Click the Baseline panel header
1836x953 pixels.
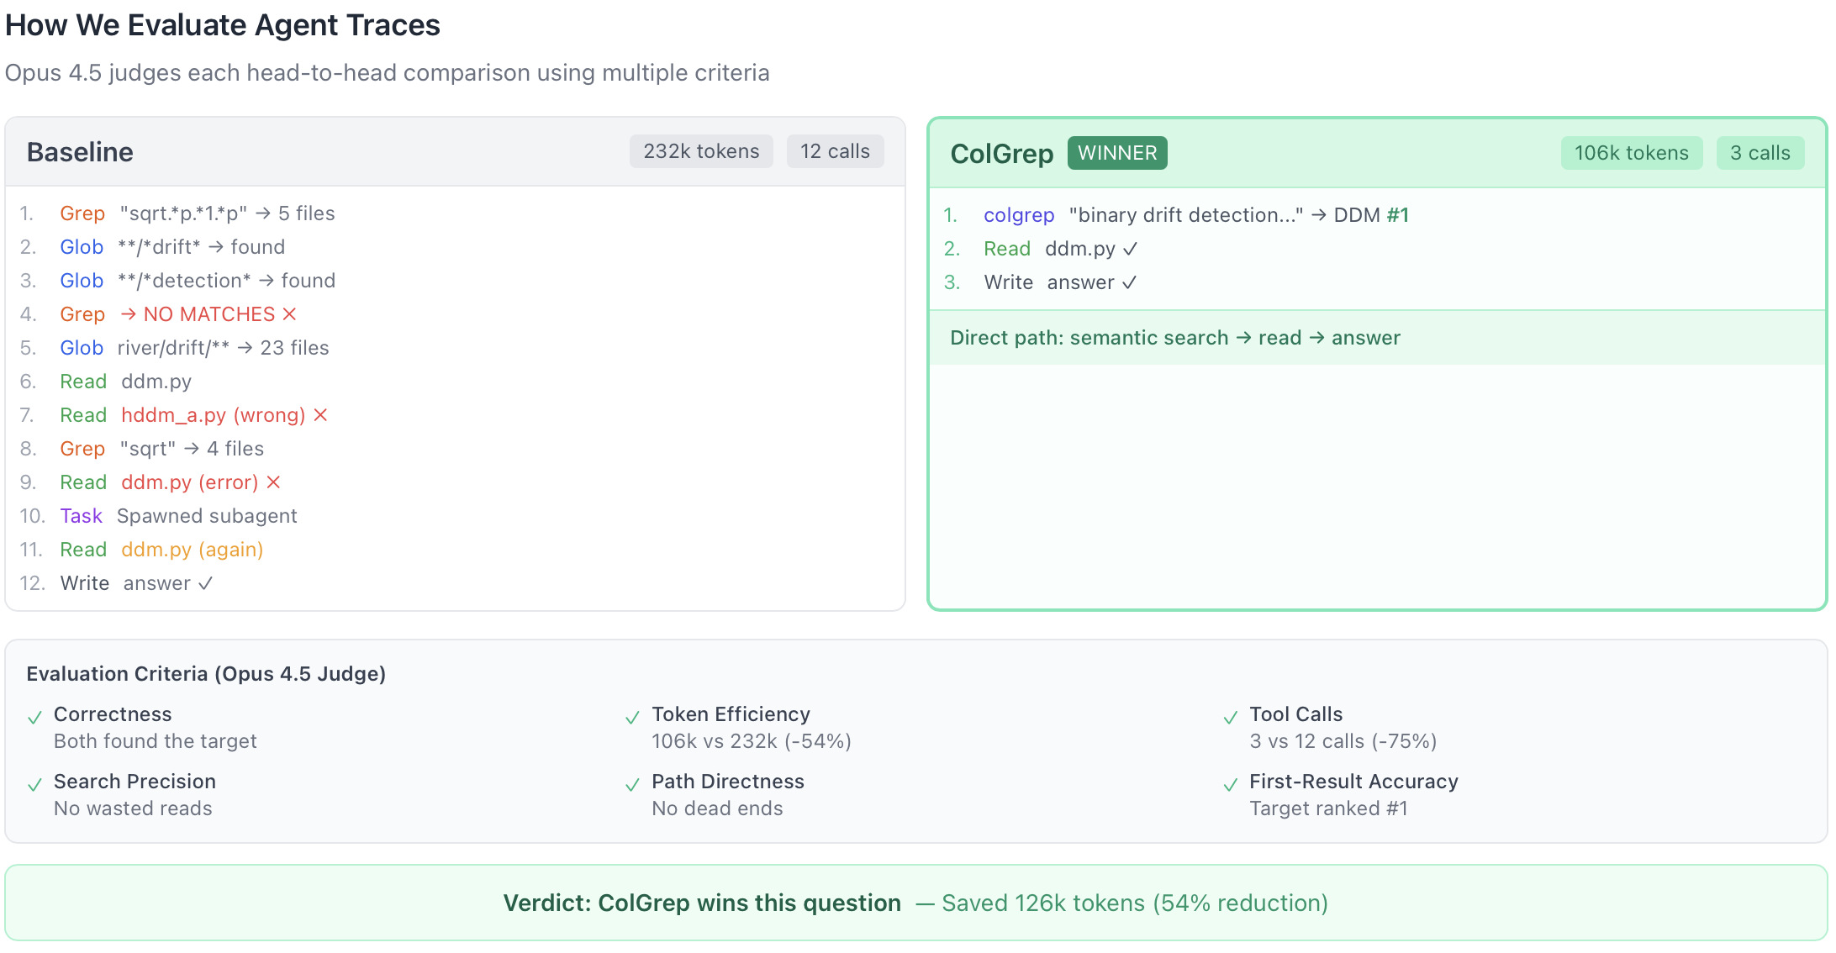point(81,152)
